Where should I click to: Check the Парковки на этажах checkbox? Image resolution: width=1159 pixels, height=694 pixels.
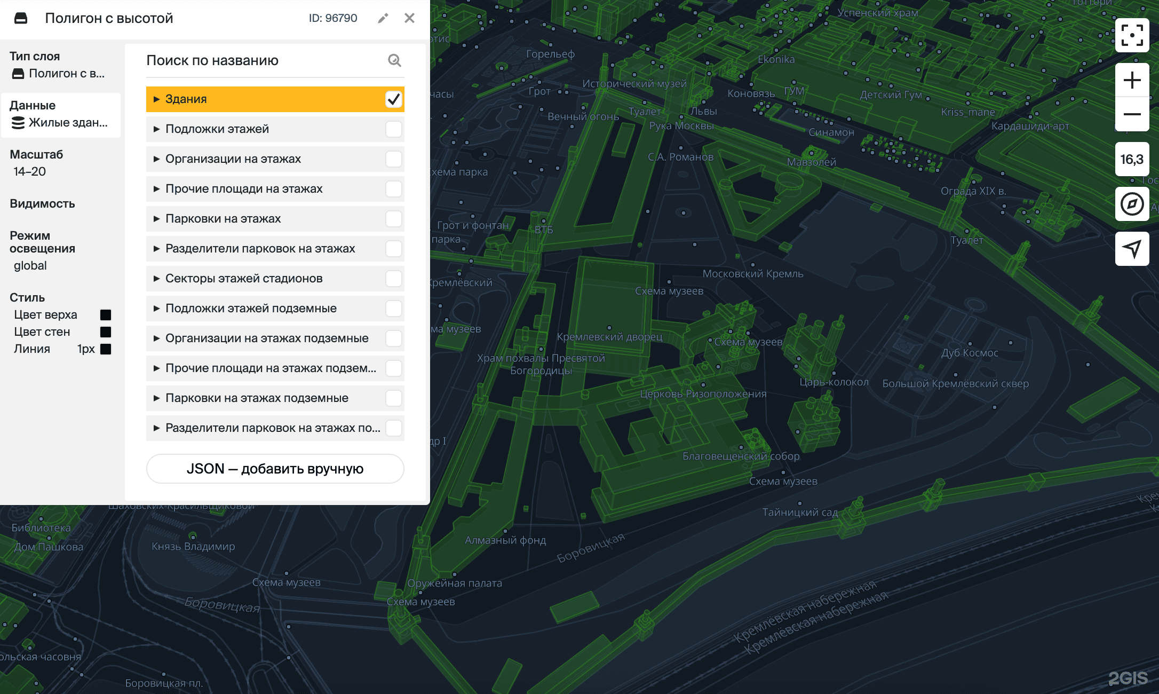(x=393, y=219)
